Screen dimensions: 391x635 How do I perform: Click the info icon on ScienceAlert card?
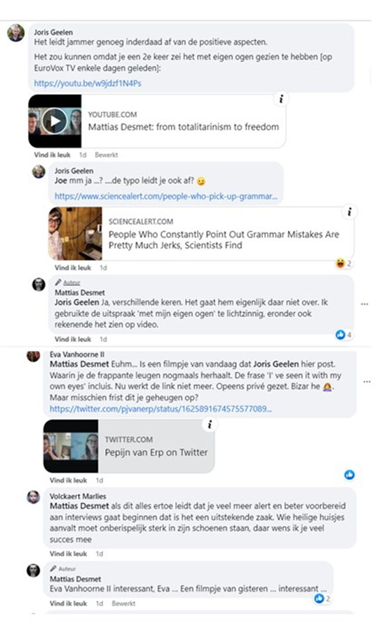click(349, 212)
